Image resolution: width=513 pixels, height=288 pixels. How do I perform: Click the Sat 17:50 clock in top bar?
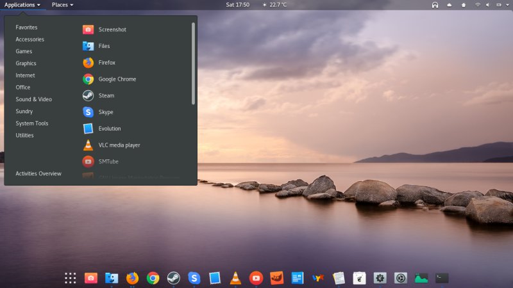(238, 5)
